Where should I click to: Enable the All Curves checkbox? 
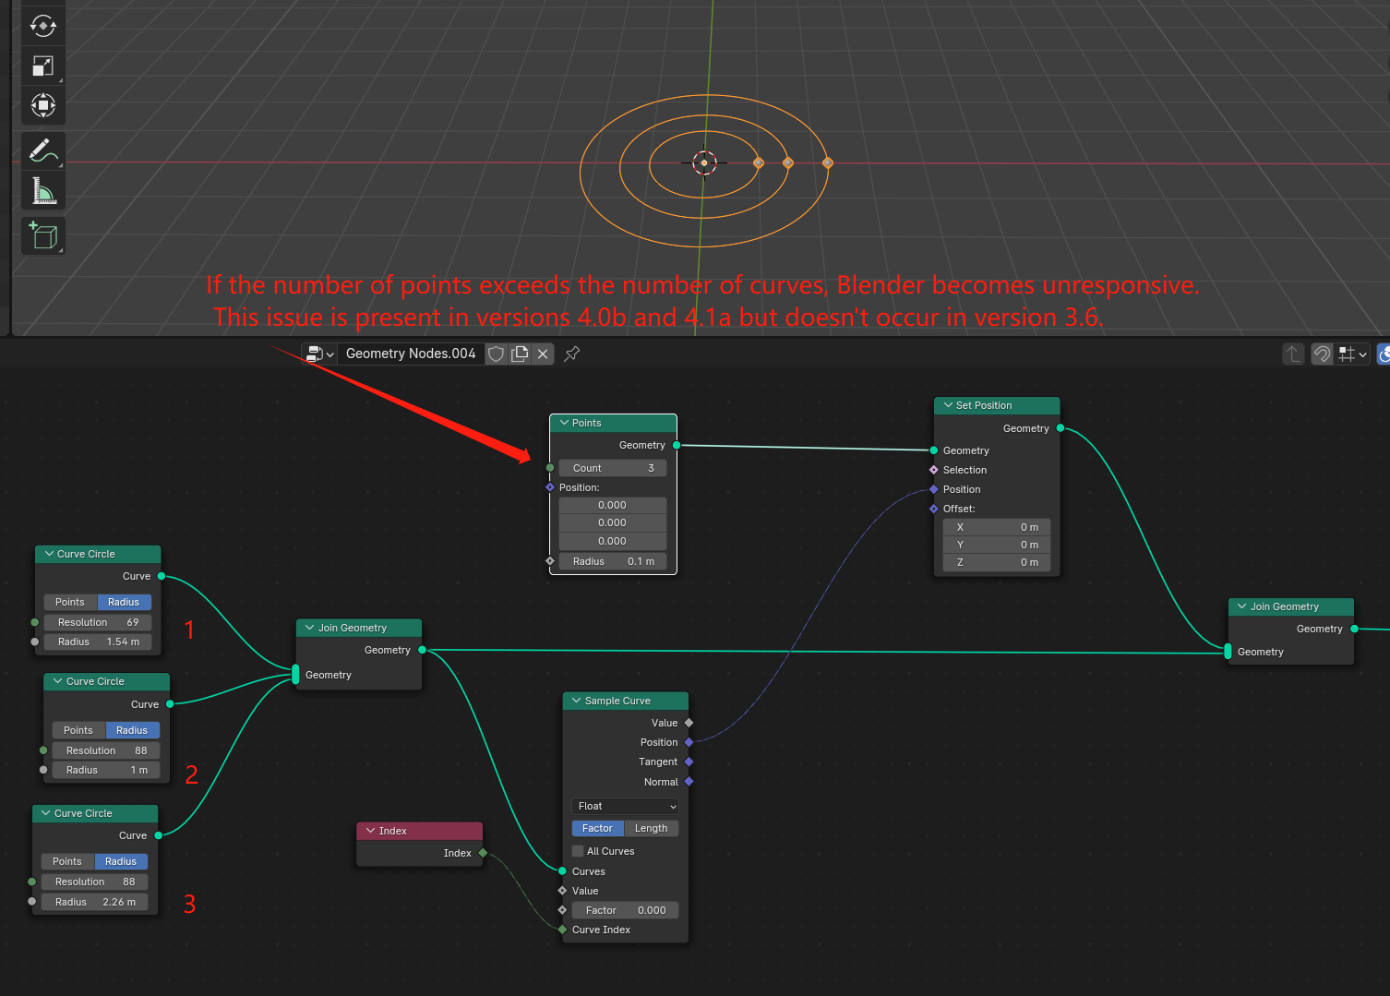(578, 851)
